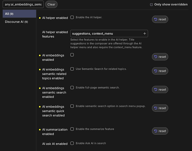Enable full-page semantic search checkbox
Image resolution: width=192 pixels, height=151 pixels.
72,88
